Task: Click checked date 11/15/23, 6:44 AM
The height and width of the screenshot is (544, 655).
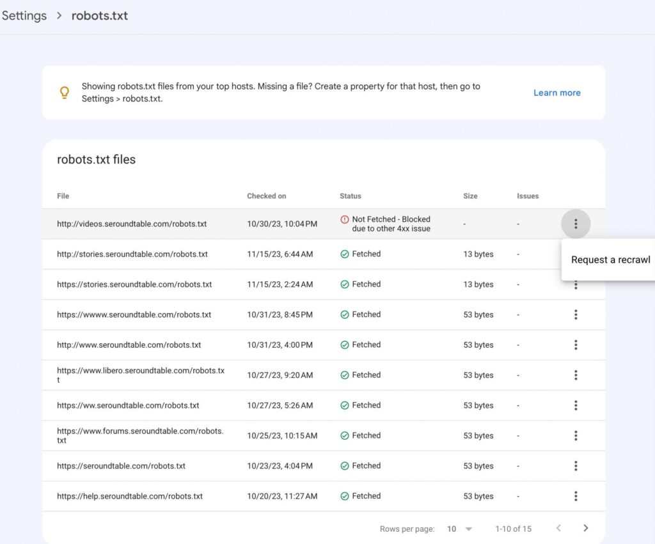Action: (x=280, y=254)
